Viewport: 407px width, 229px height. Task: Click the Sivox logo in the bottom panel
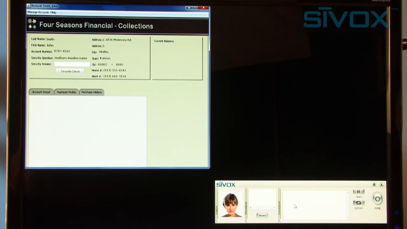(226, 185)
